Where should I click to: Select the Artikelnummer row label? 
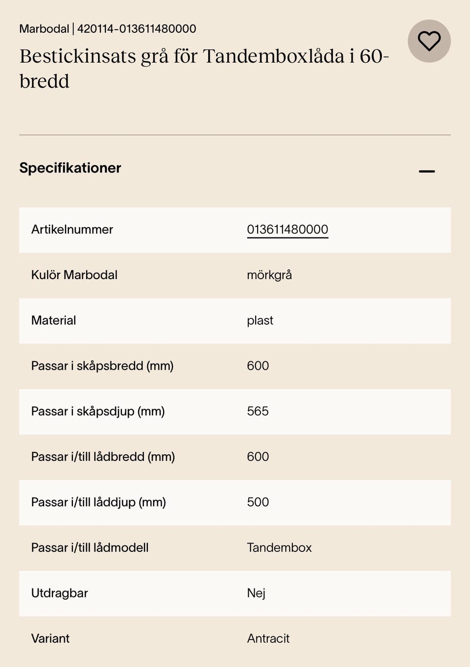tap(72, 229)
